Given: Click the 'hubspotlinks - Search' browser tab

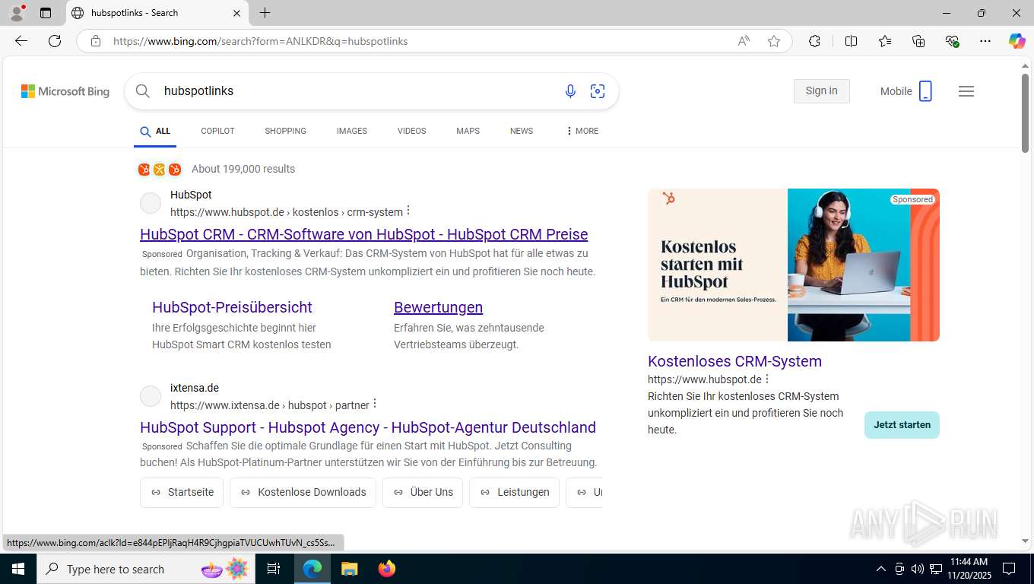Looking at the screenshot, I should pyautogui.click(x=157, y=13).
